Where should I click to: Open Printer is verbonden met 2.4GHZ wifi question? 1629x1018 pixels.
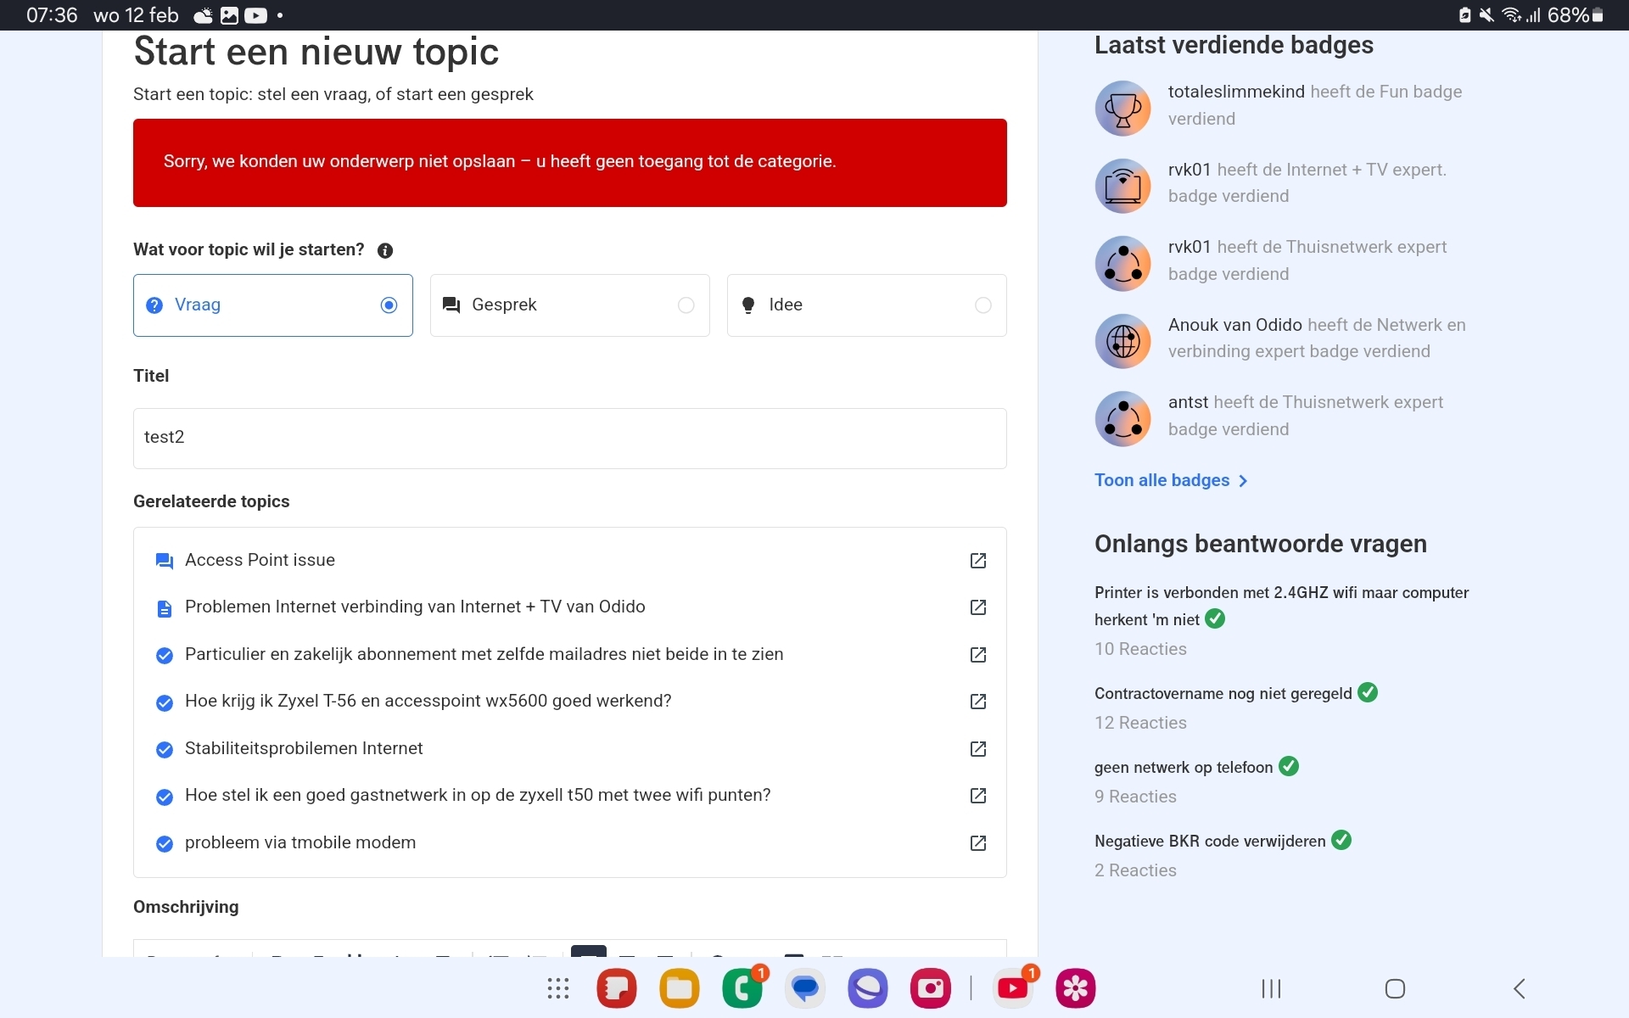click(1281, 606)
